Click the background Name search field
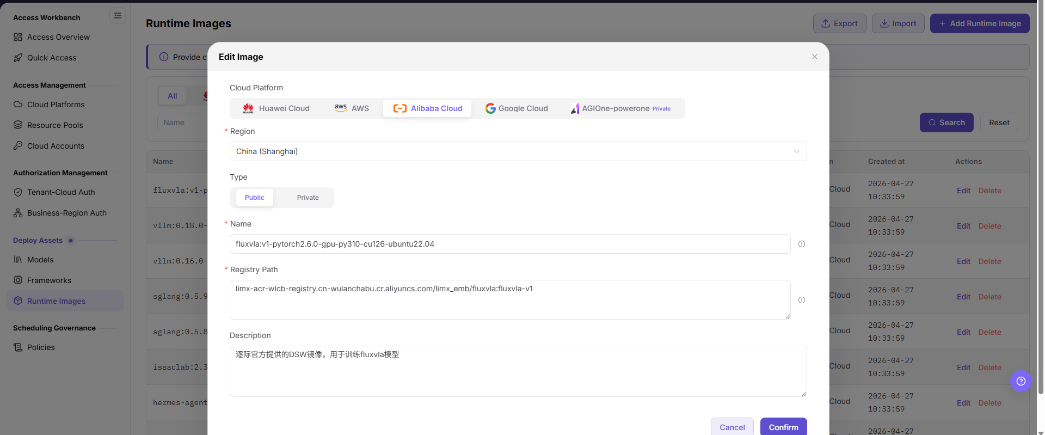This screenshot has width=1045, height=435. coord(182,122)
